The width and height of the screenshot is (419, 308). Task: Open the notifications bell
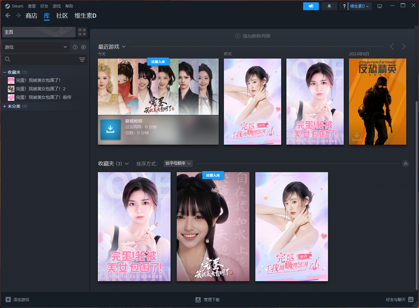tap(329, 6)
